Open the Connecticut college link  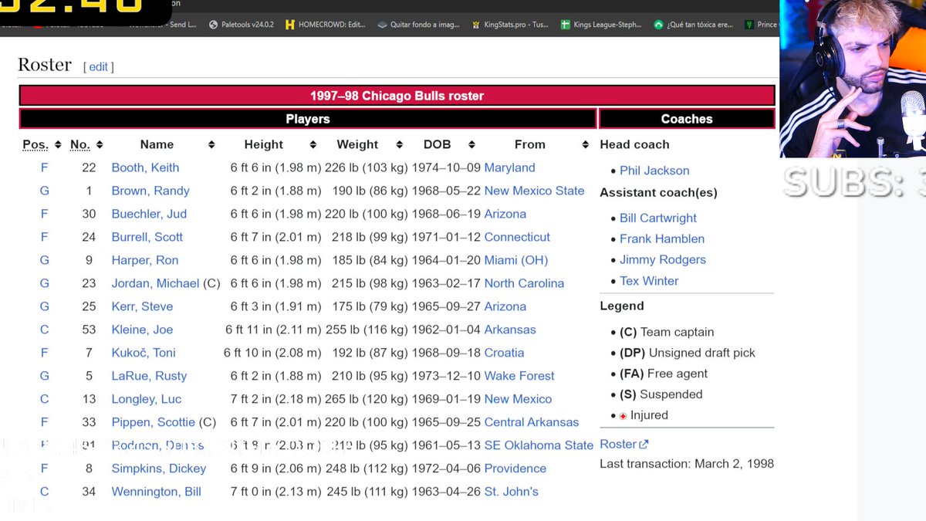[x=517, y=237]
